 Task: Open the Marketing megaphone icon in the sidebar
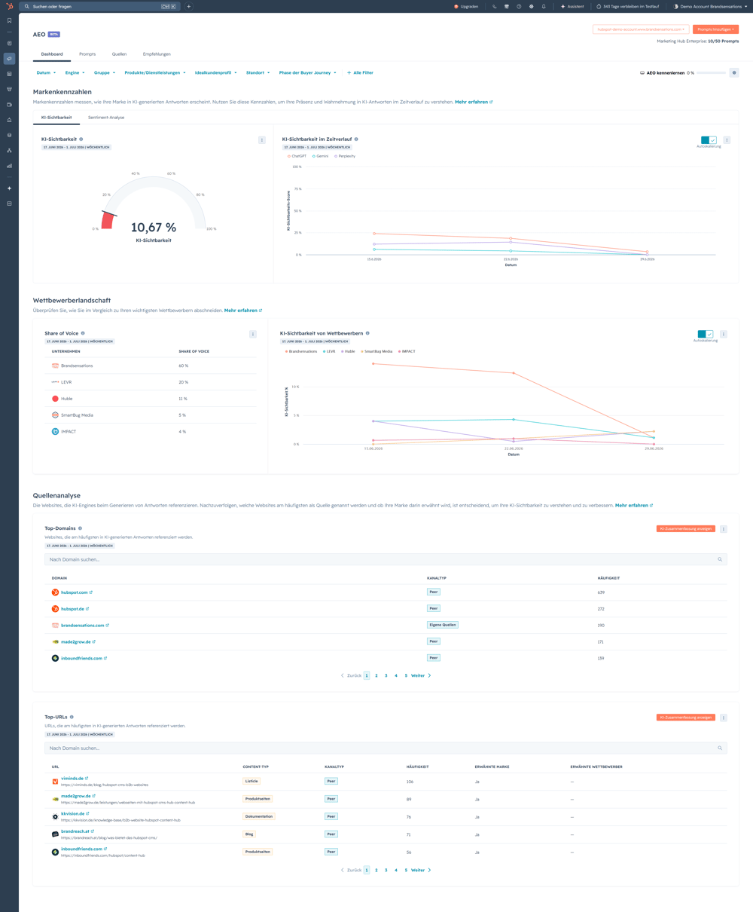coord(9,58)
